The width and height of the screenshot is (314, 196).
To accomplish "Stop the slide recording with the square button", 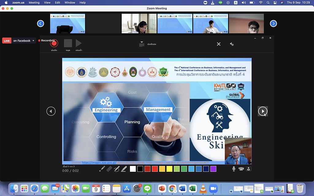I will click(68, 43).
